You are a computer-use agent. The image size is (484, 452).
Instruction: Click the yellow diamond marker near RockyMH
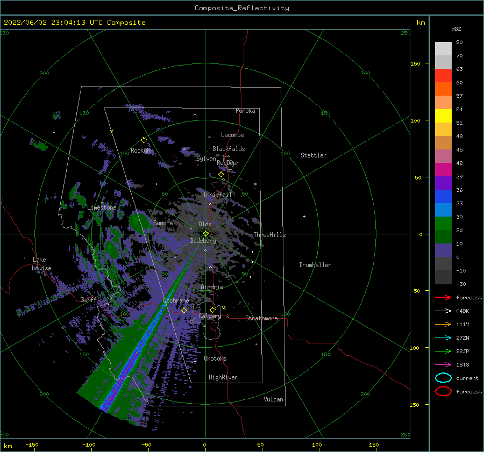(144, 140)
